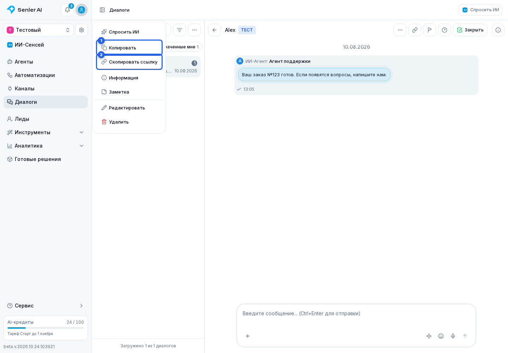Open the dialog list filter icon

click(180, 30)
